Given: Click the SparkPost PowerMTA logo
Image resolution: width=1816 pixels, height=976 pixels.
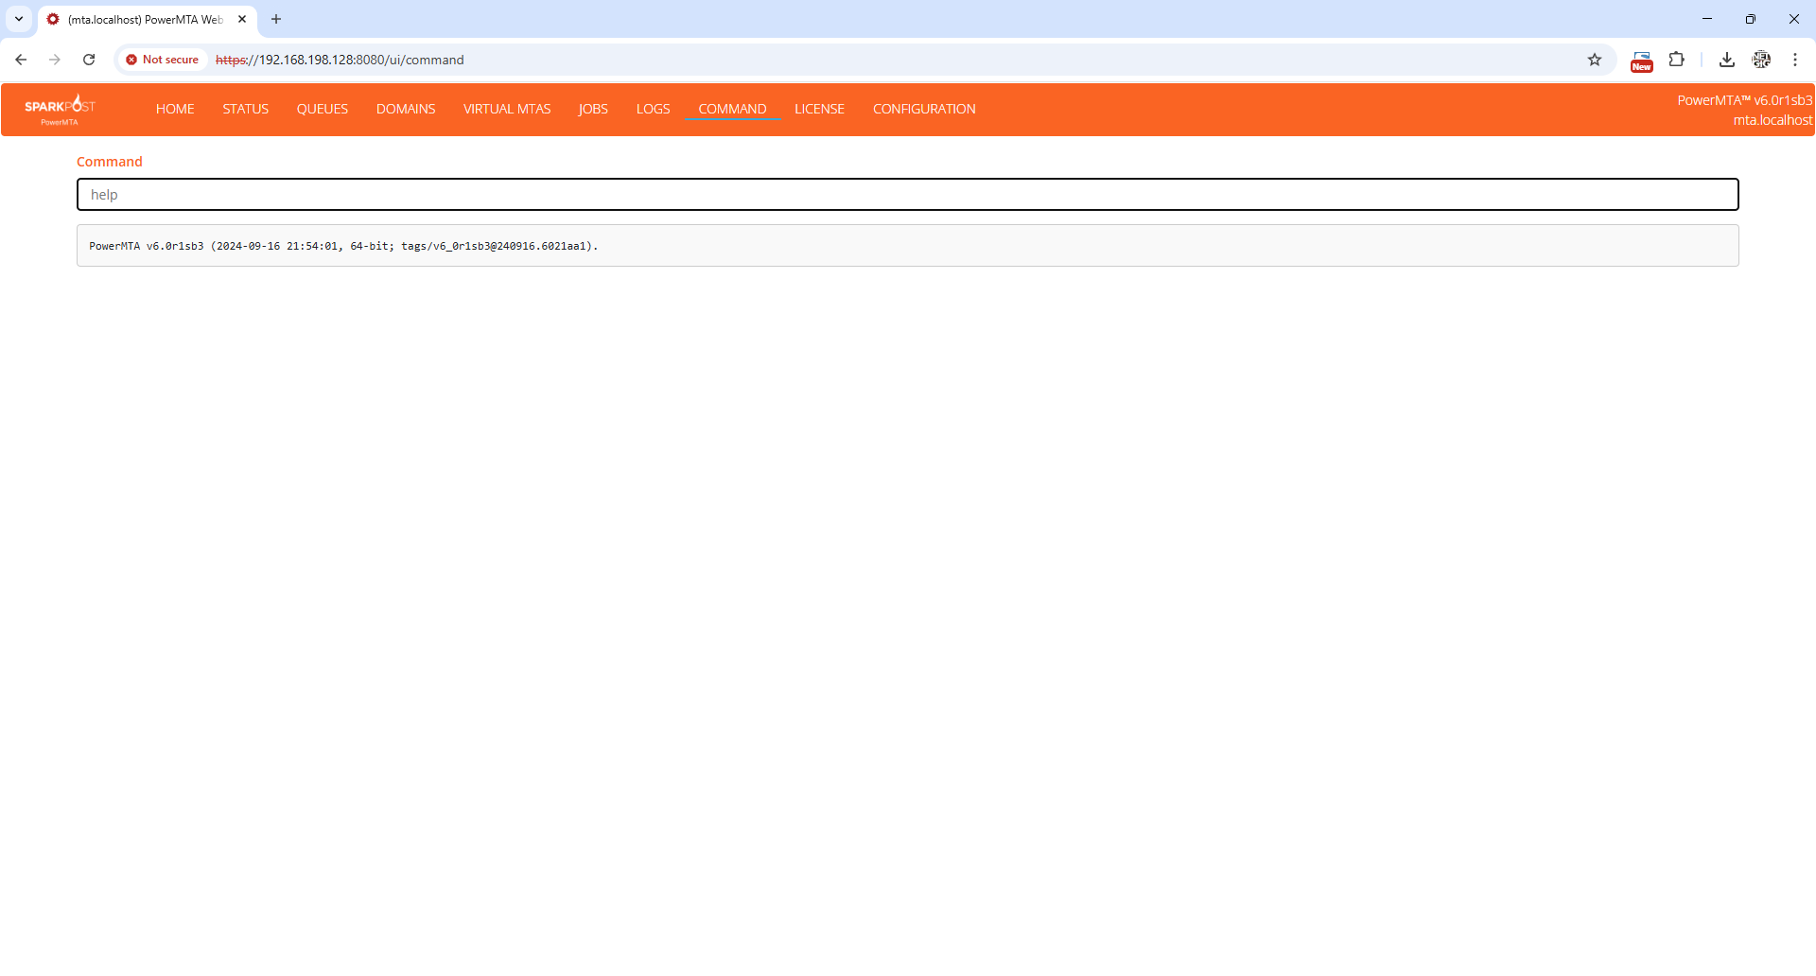Looking at the screenshot, I should coord(60,110).
